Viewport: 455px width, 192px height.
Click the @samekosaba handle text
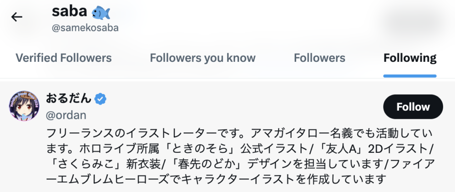coord(85,28)
